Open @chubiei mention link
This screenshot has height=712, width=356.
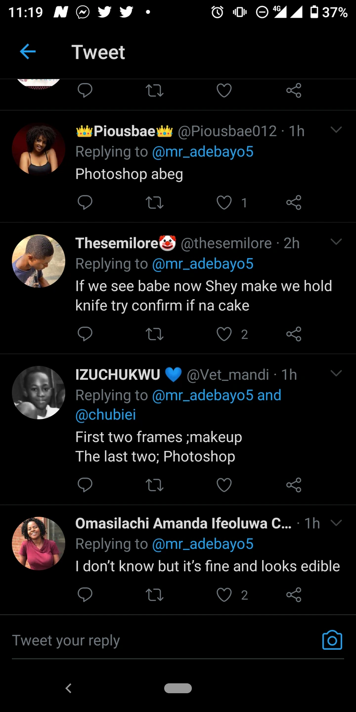pos(105,415)
